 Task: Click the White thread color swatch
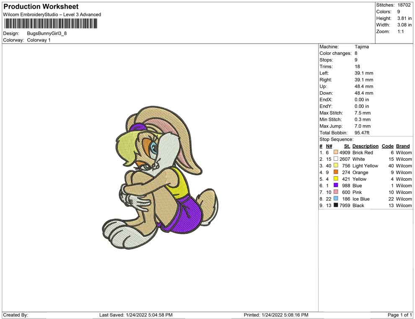click(x=336, y=159)
